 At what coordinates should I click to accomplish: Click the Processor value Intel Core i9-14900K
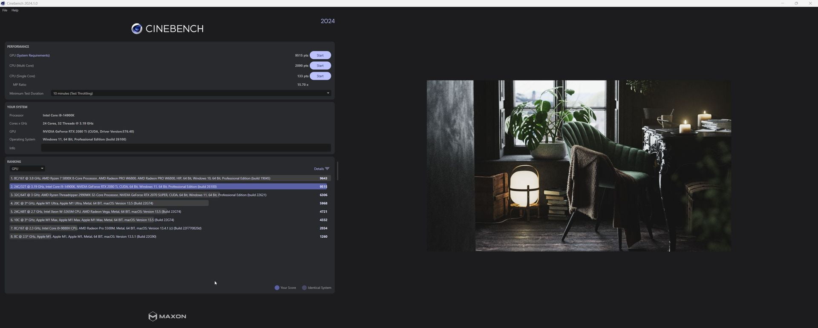[x=58, y=115]
